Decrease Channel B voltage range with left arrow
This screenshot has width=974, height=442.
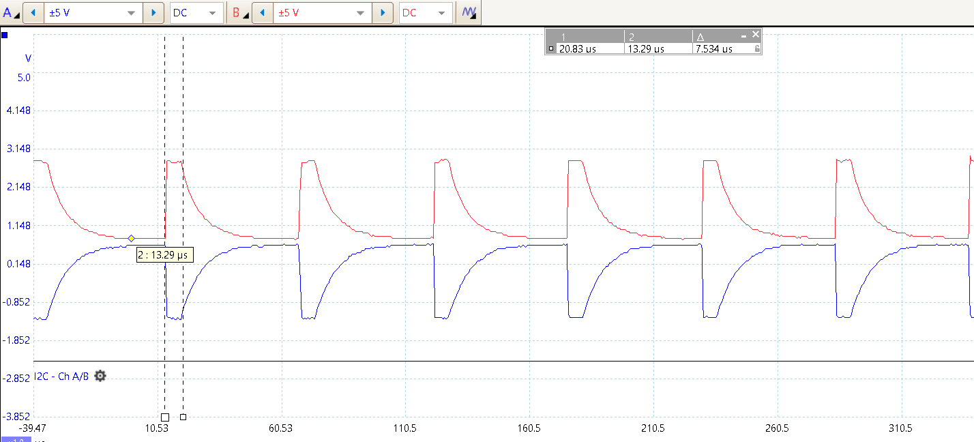pyautogui.click(x=262, y=12)
